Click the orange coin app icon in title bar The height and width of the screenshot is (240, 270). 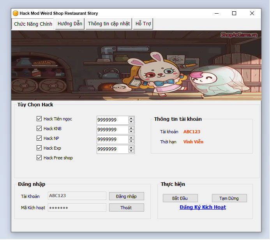point(16,13)
